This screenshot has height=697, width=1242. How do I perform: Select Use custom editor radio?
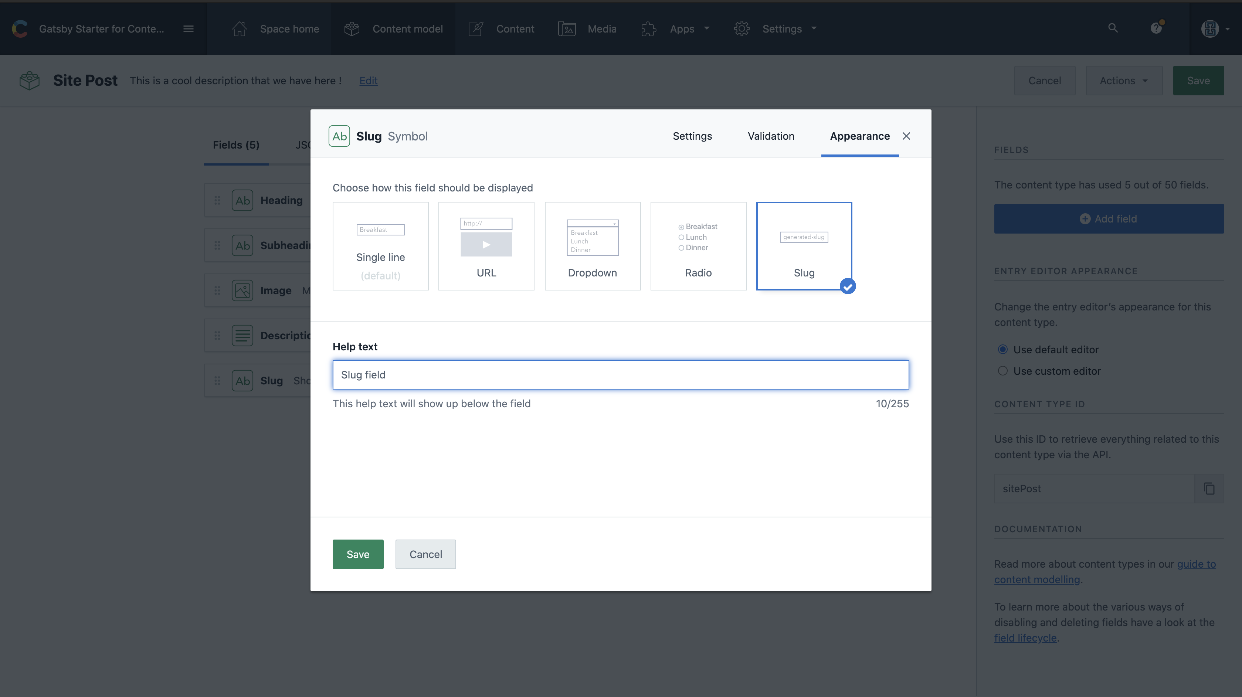[x=1003, y=371]
